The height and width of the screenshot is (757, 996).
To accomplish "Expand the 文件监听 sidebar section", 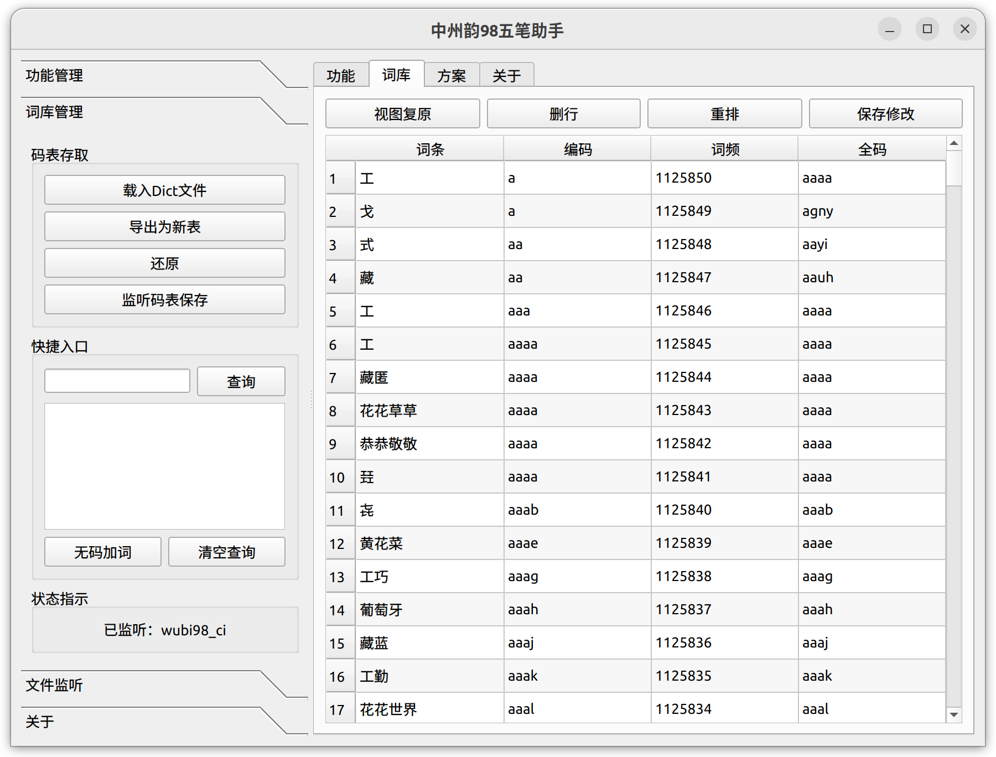I will (54, 686).
